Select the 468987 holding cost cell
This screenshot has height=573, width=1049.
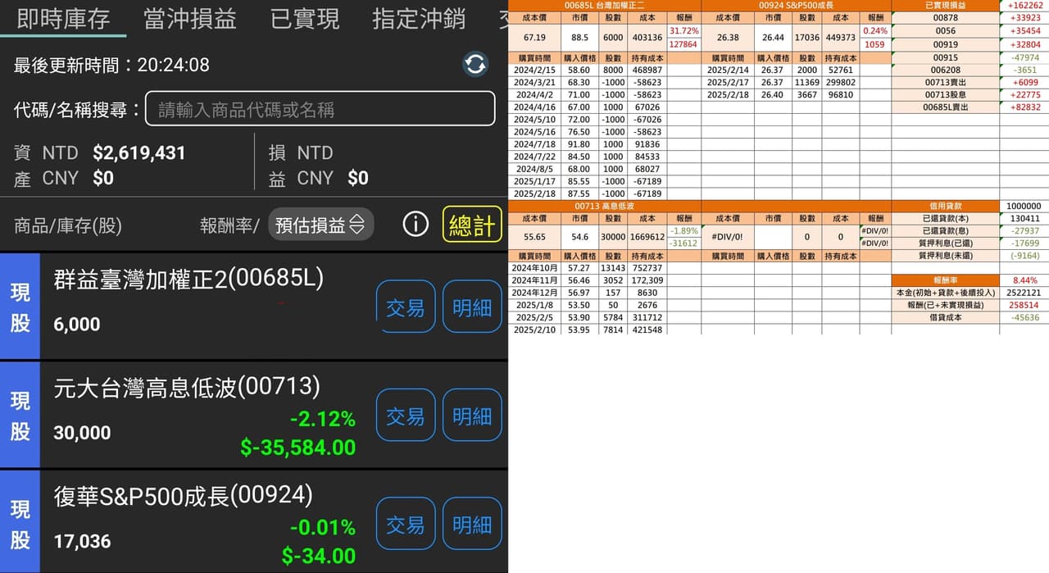point(647,70)
